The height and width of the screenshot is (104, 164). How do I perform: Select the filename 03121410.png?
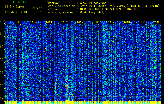pyautogui.click(x=14, y=7)
